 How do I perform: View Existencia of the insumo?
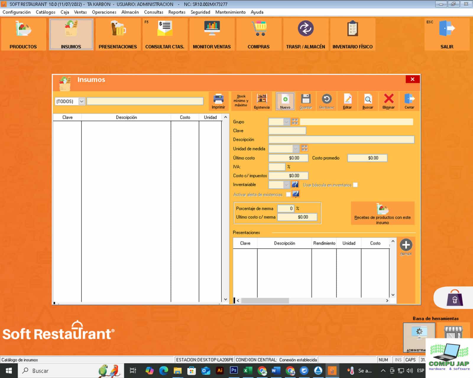click(262, 101)
